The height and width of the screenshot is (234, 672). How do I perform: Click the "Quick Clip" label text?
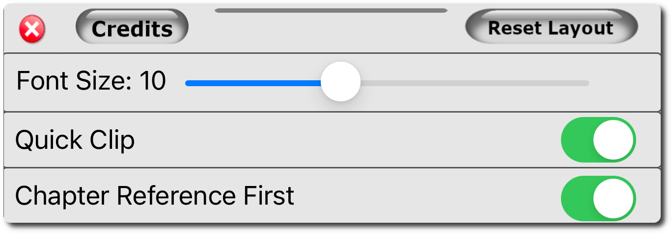(75, 140)
